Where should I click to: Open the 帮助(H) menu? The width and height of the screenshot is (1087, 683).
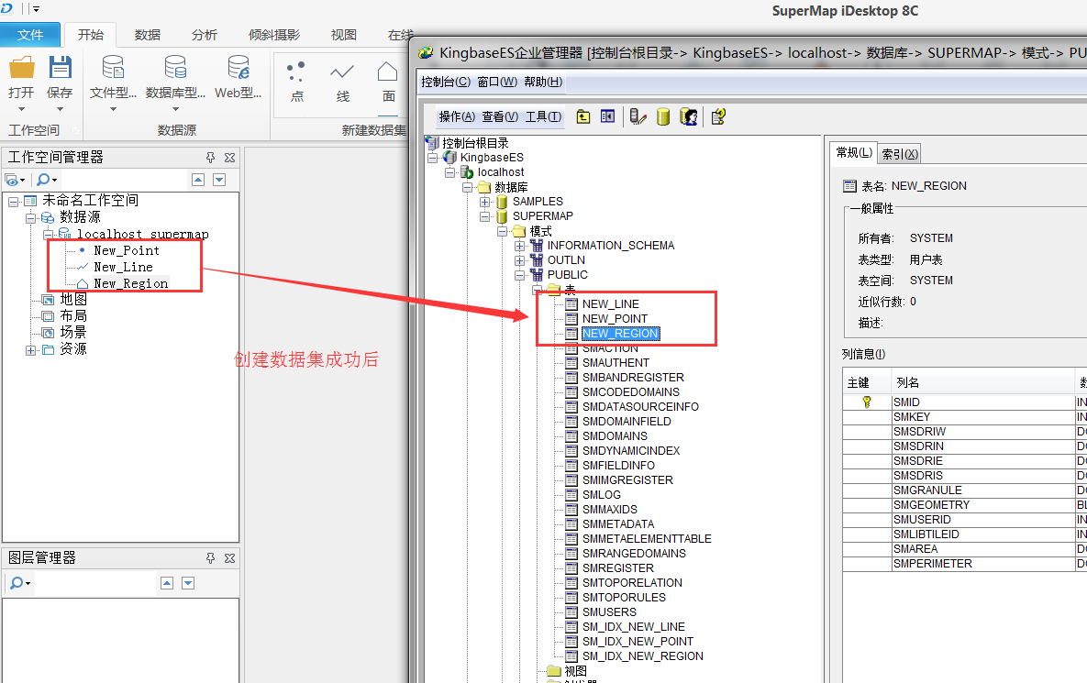(543, 82)
